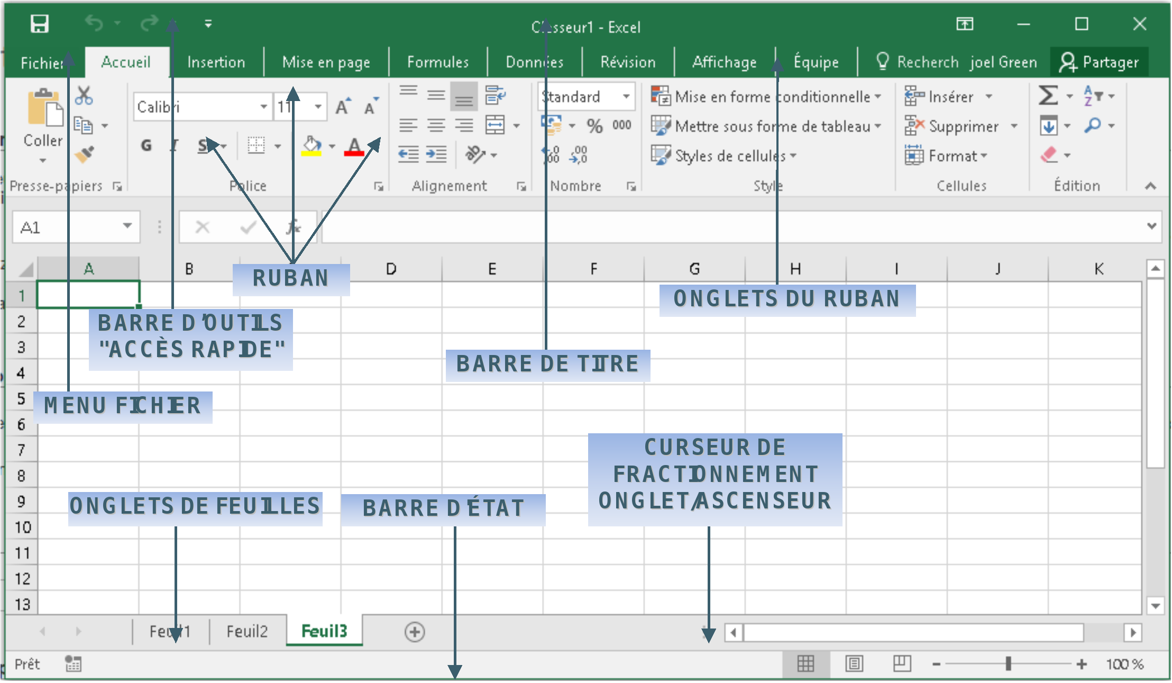Viewport: 1172px width, 683px height.
Task: Open Find and Select magnifier
Action: 1092,125
